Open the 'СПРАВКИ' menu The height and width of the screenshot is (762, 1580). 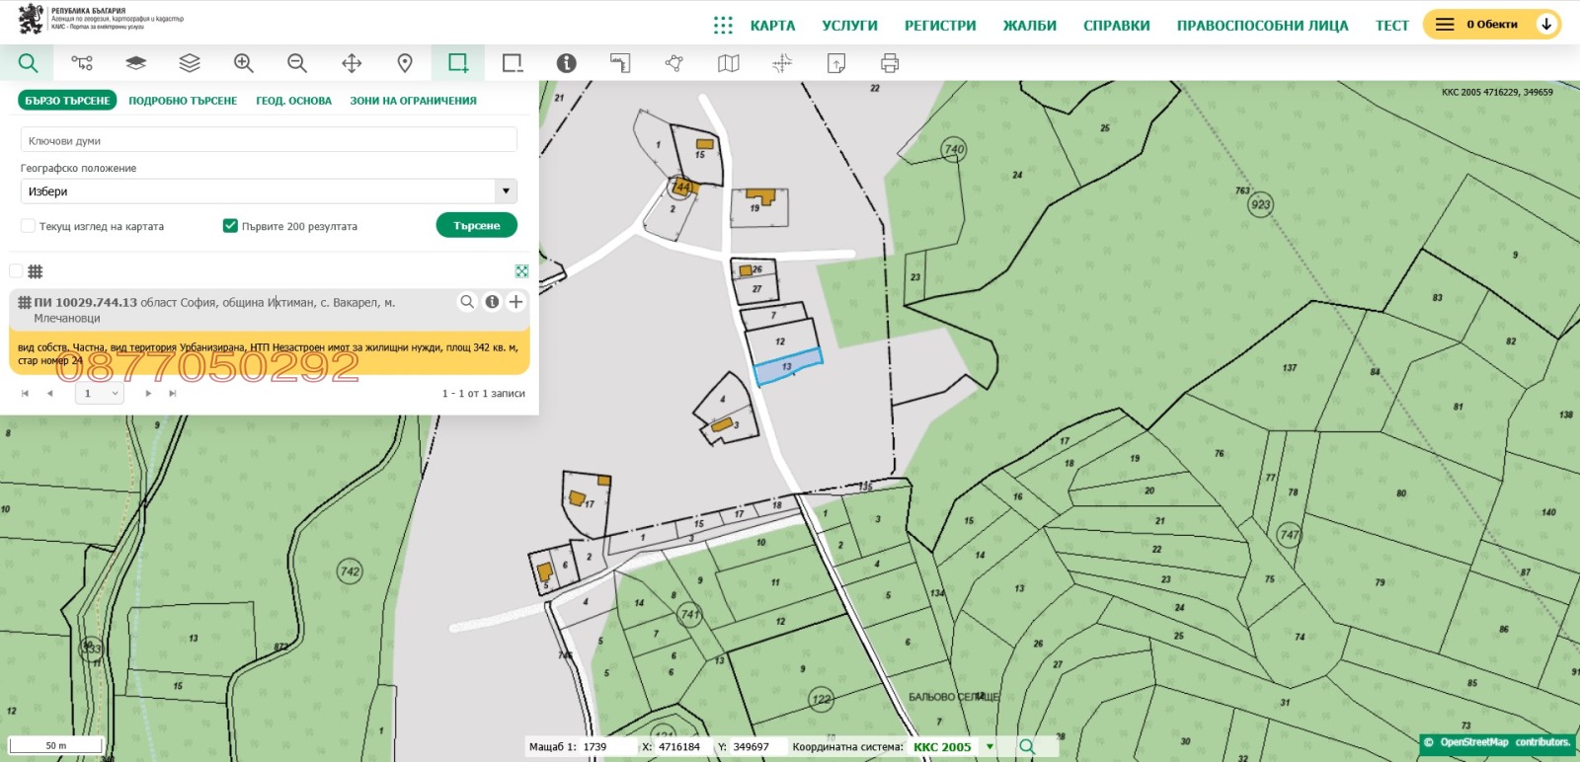click(x=1116, y=26)
